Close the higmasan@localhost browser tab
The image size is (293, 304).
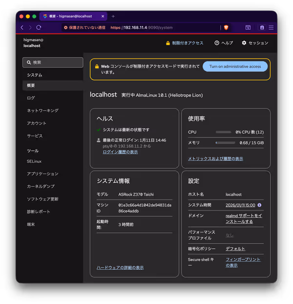coord(103,16)
